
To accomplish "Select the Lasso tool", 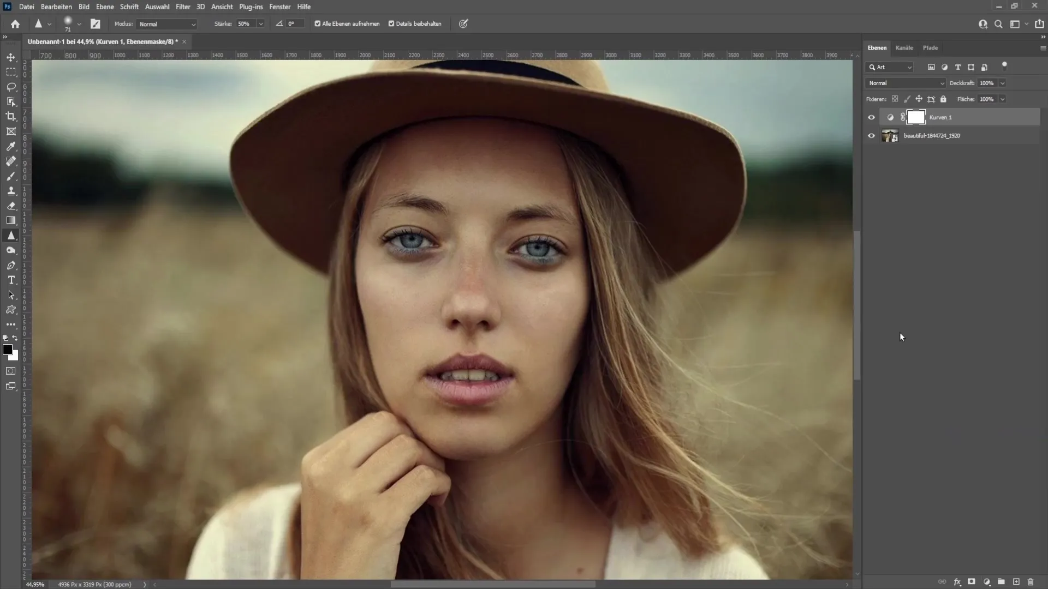I will 11,86.
